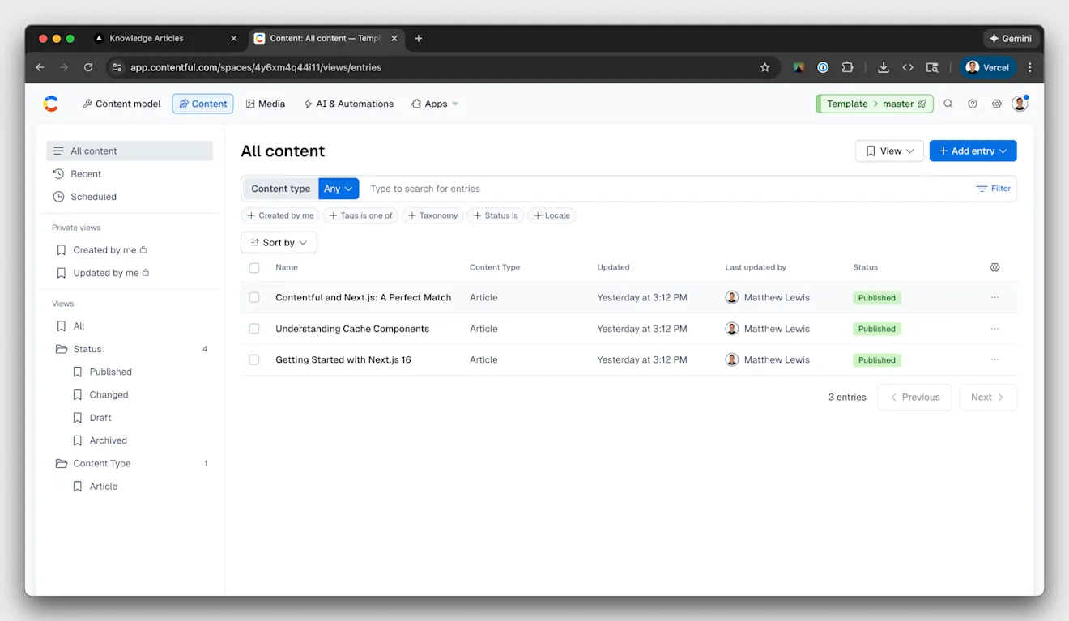Select the Contentful and Next.js entry checkbox

click(253, 297)
